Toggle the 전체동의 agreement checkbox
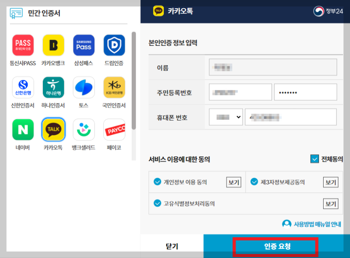The image size is (350, 258). pos(314,159)
